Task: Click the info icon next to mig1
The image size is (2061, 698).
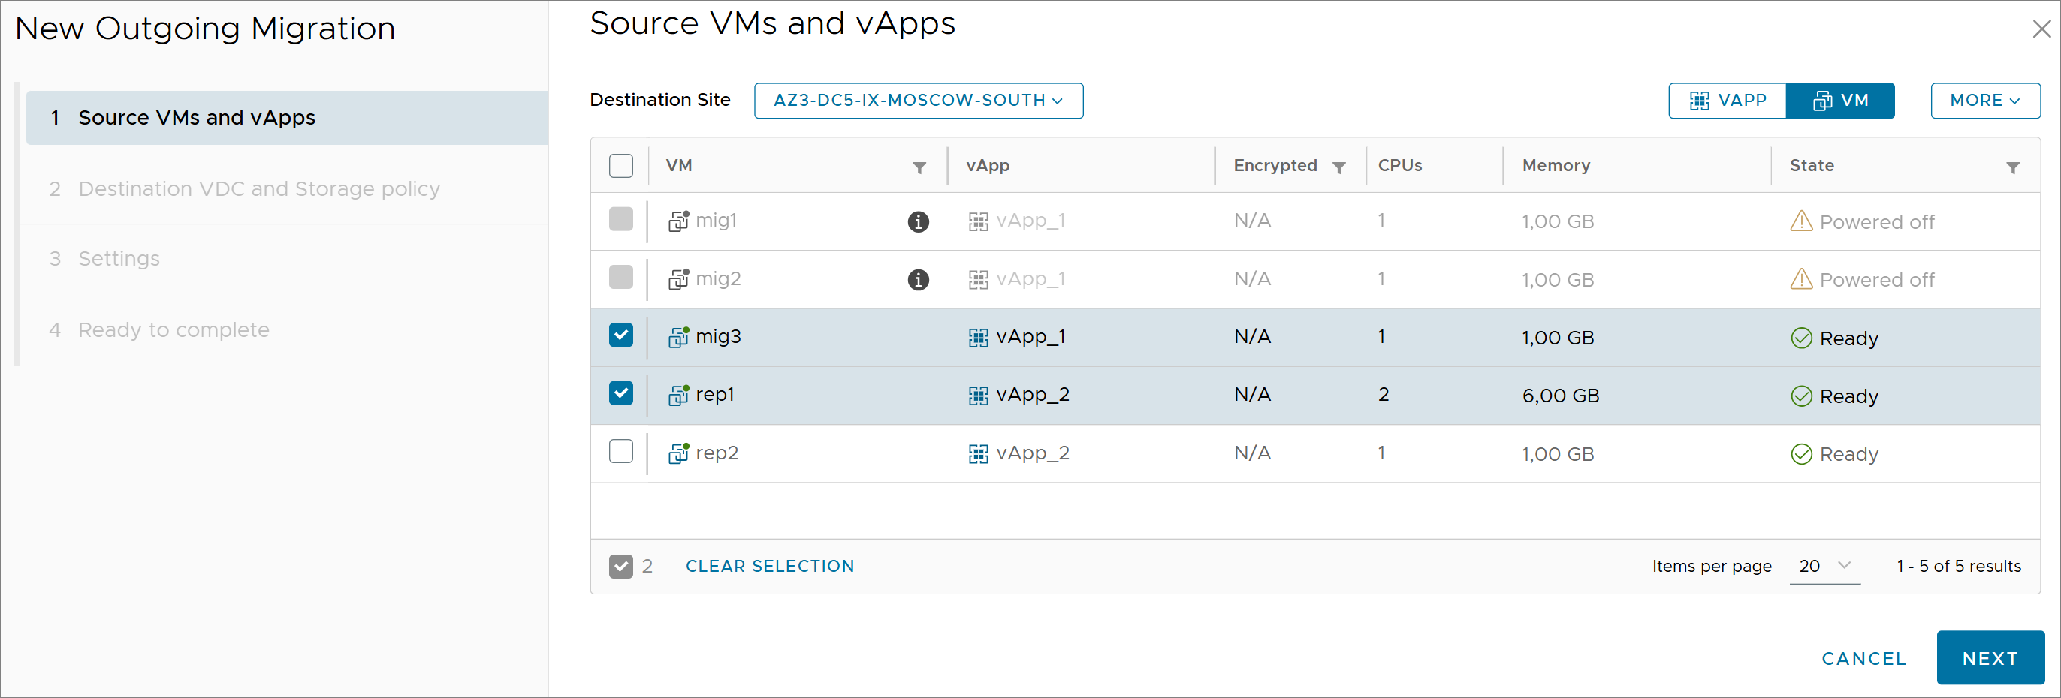Action: click(x=919, y=221)
